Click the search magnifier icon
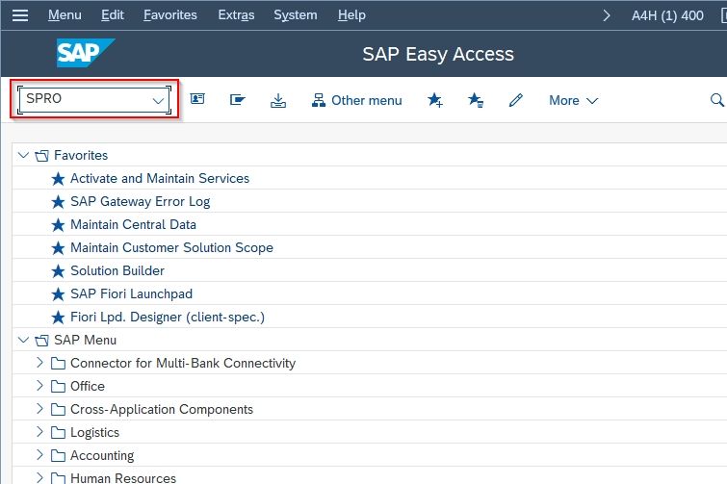The width and height of the screenshot is (727, 484). 716,99
